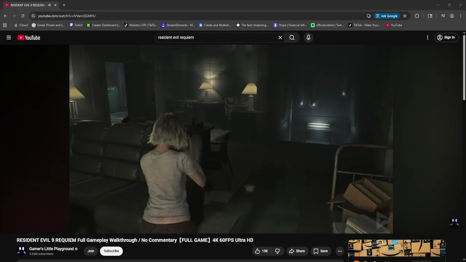466x262 pixels.
Task: Open StreamElements bookmark
Action: coord(178,25)
